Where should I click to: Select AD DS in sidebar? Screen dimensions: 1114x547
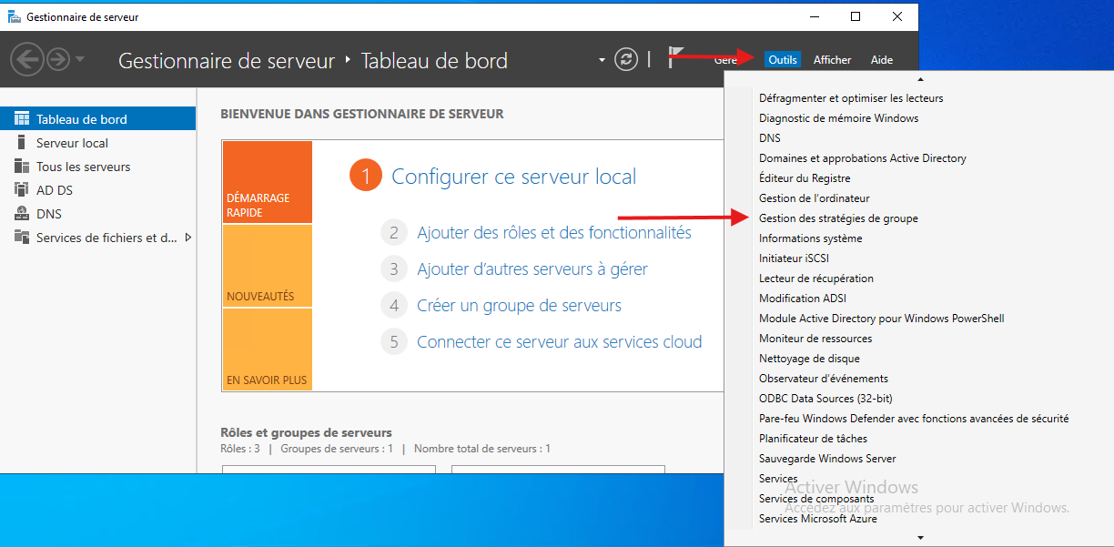point(98,190)
